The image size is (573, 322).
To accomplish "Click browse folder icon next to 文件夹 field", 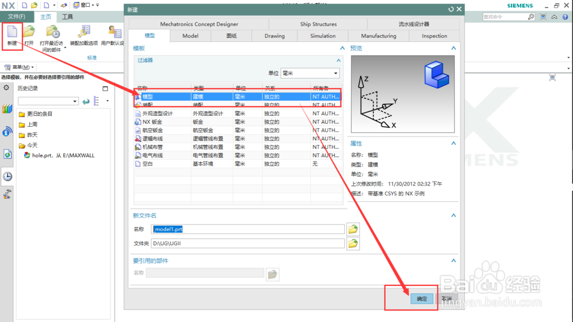I will coord(353,244).
